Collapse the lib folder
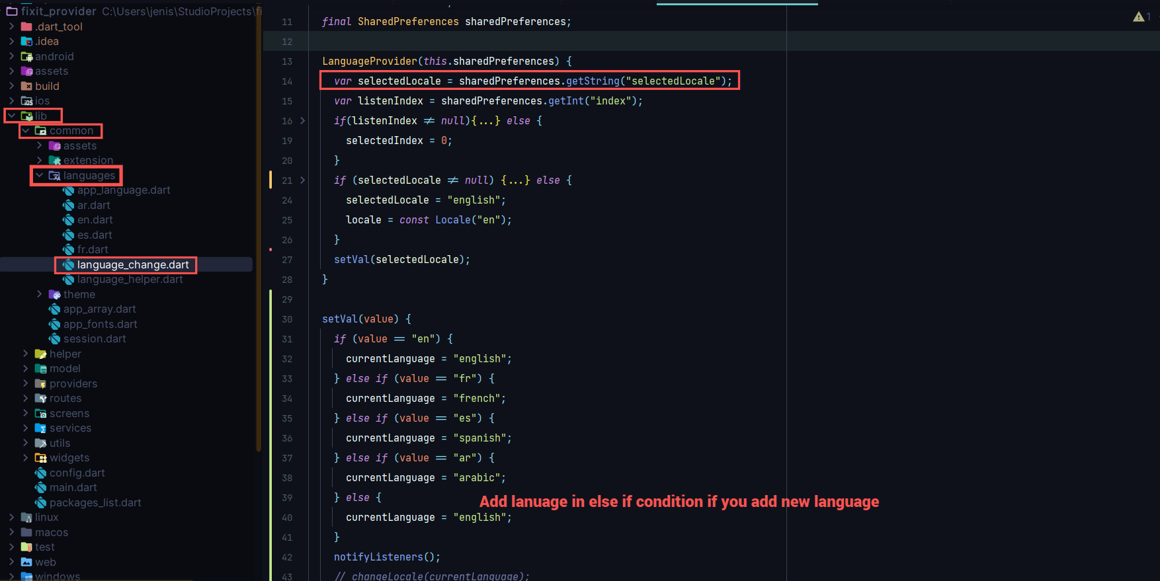 click(x=12, y=116)
